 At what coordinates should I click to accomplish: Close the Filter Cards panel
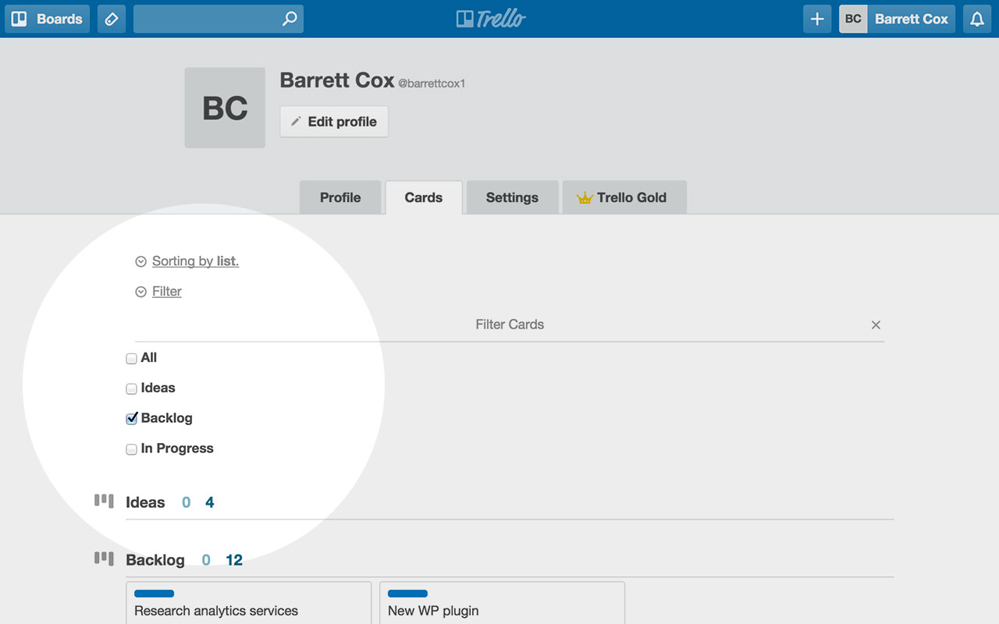click(876, 325)
